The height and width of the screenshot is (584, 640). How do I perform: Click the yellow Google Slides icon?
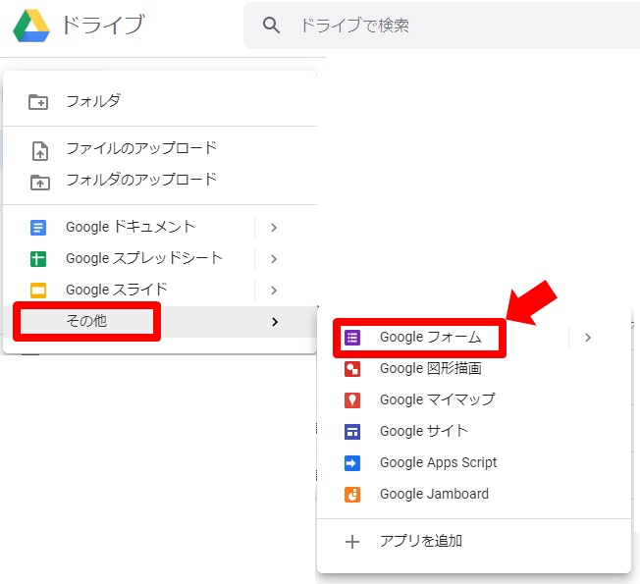pos(38,291)
